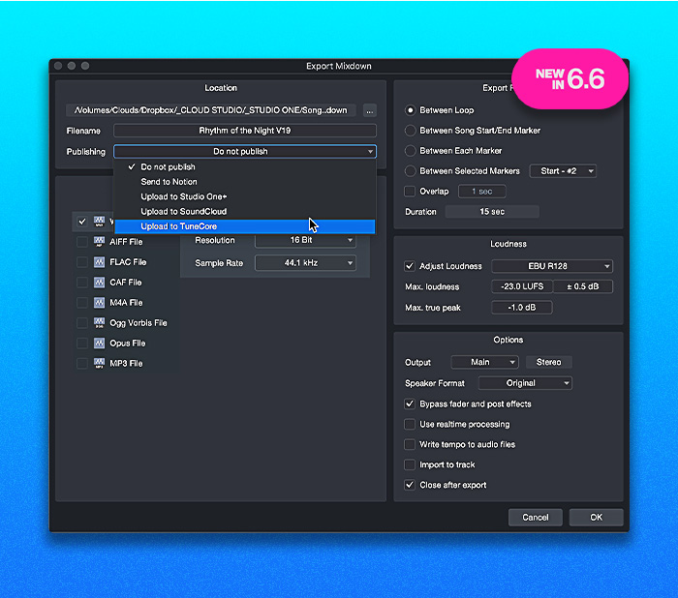Enable the M4A File checkbox
678x598 pixels.
pyautogui.click(x=81, y=303)
